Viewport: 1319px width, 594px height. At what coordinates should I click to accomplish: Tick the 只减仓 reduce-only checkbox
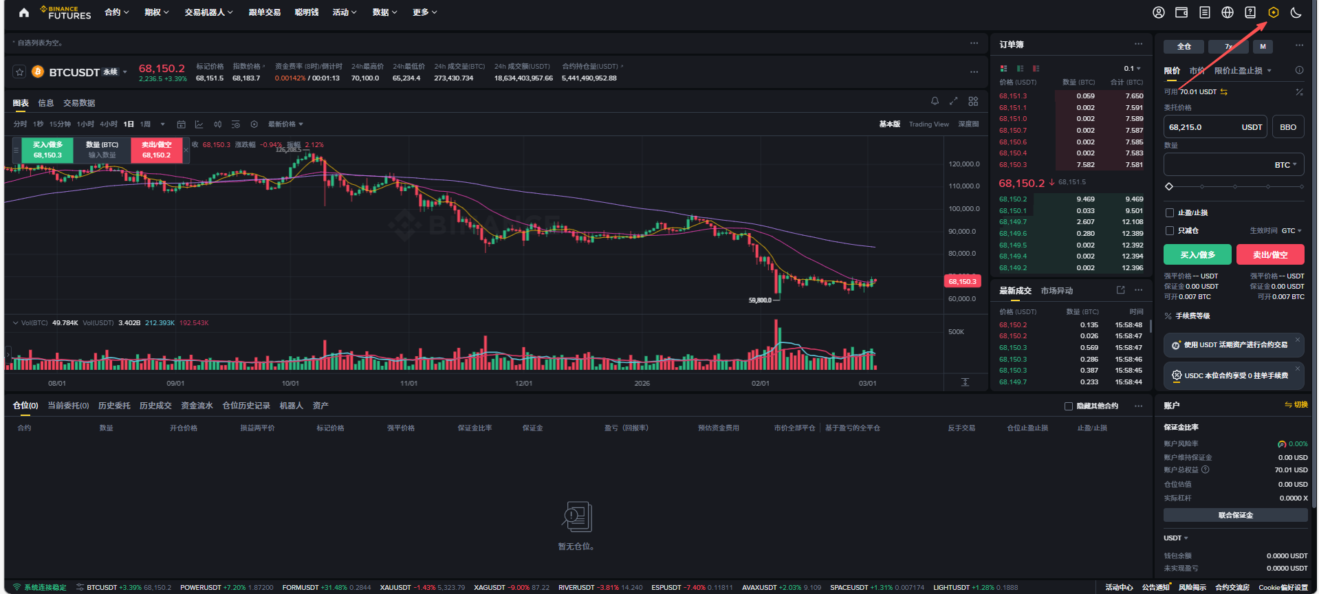click(x=1169, y=230)
